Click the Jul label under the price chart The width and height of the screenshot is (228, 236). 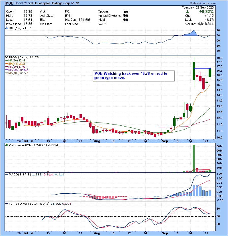click(x=26, y=141)
